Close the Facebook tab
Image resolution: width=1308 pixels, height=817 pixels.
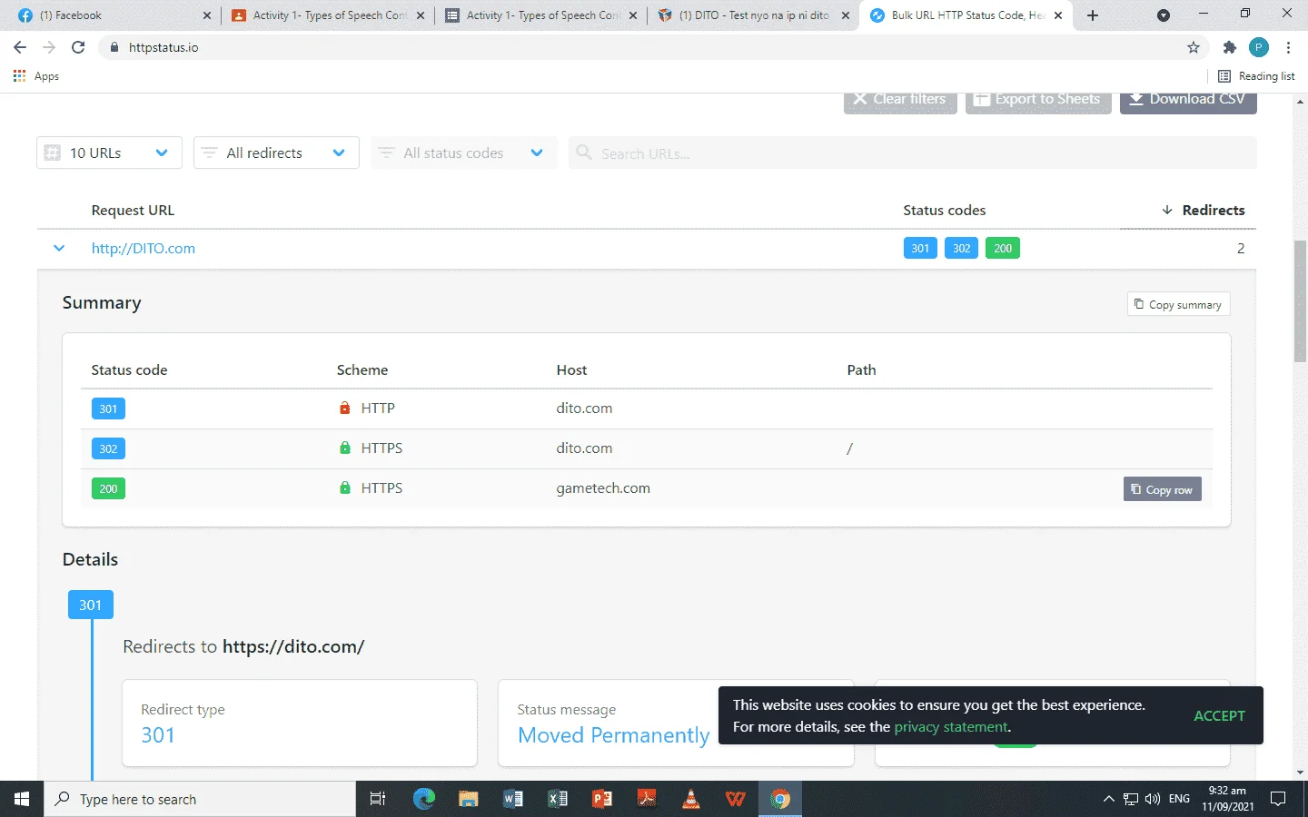click(x=207, y=15)
